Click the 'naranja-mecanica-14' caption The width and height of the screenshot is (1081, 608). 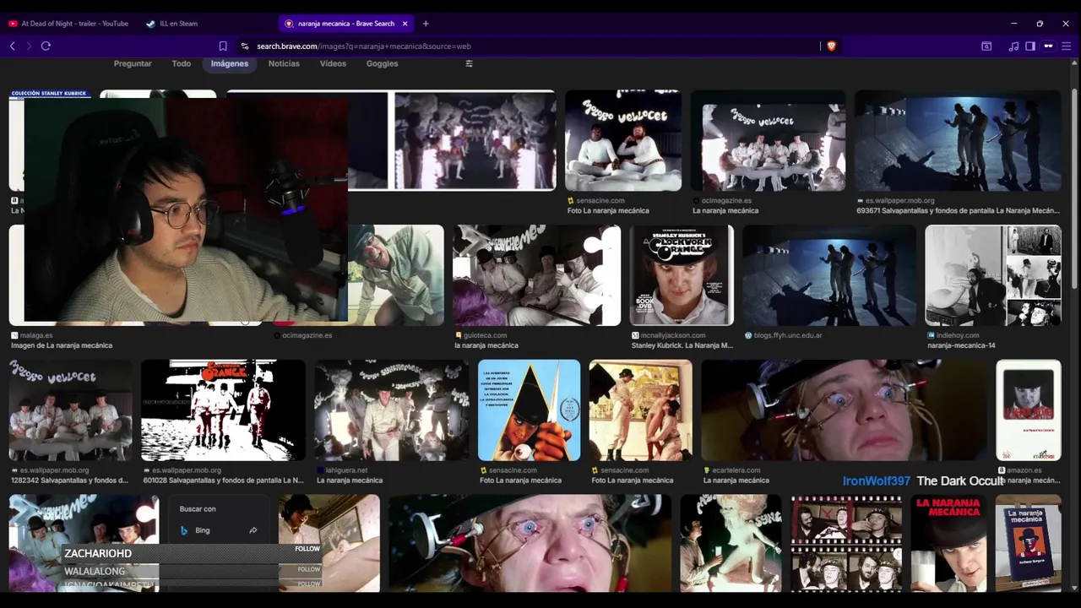click(x=961, y=345)
